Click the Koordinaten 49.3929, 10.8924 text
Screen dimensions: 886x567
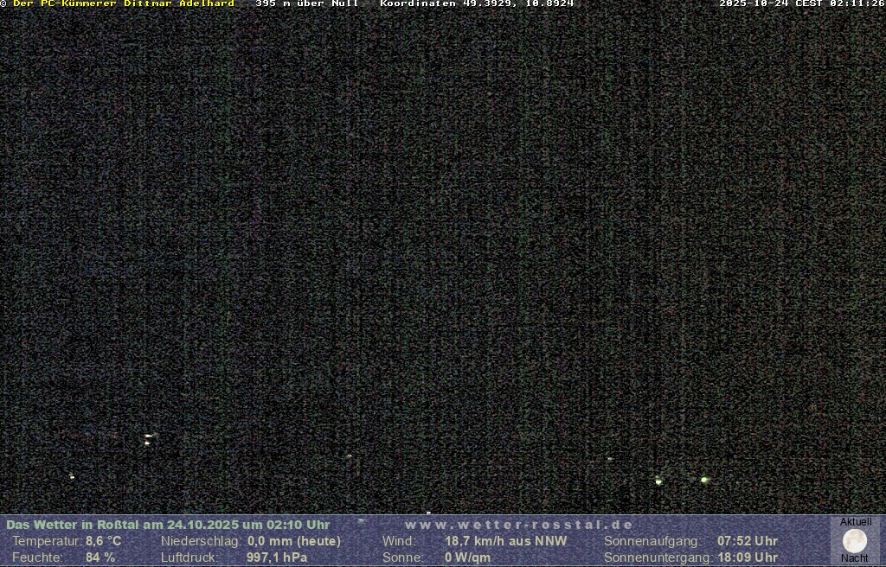(477, 3)
